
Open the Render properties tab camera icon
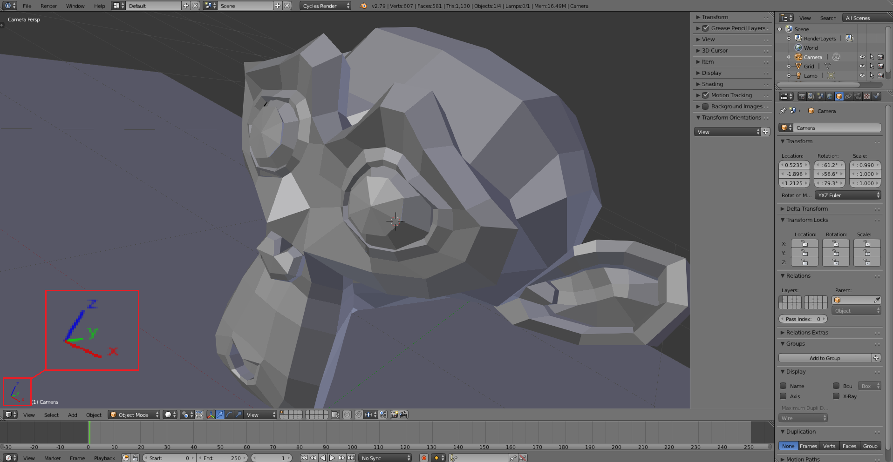[802, 96]
